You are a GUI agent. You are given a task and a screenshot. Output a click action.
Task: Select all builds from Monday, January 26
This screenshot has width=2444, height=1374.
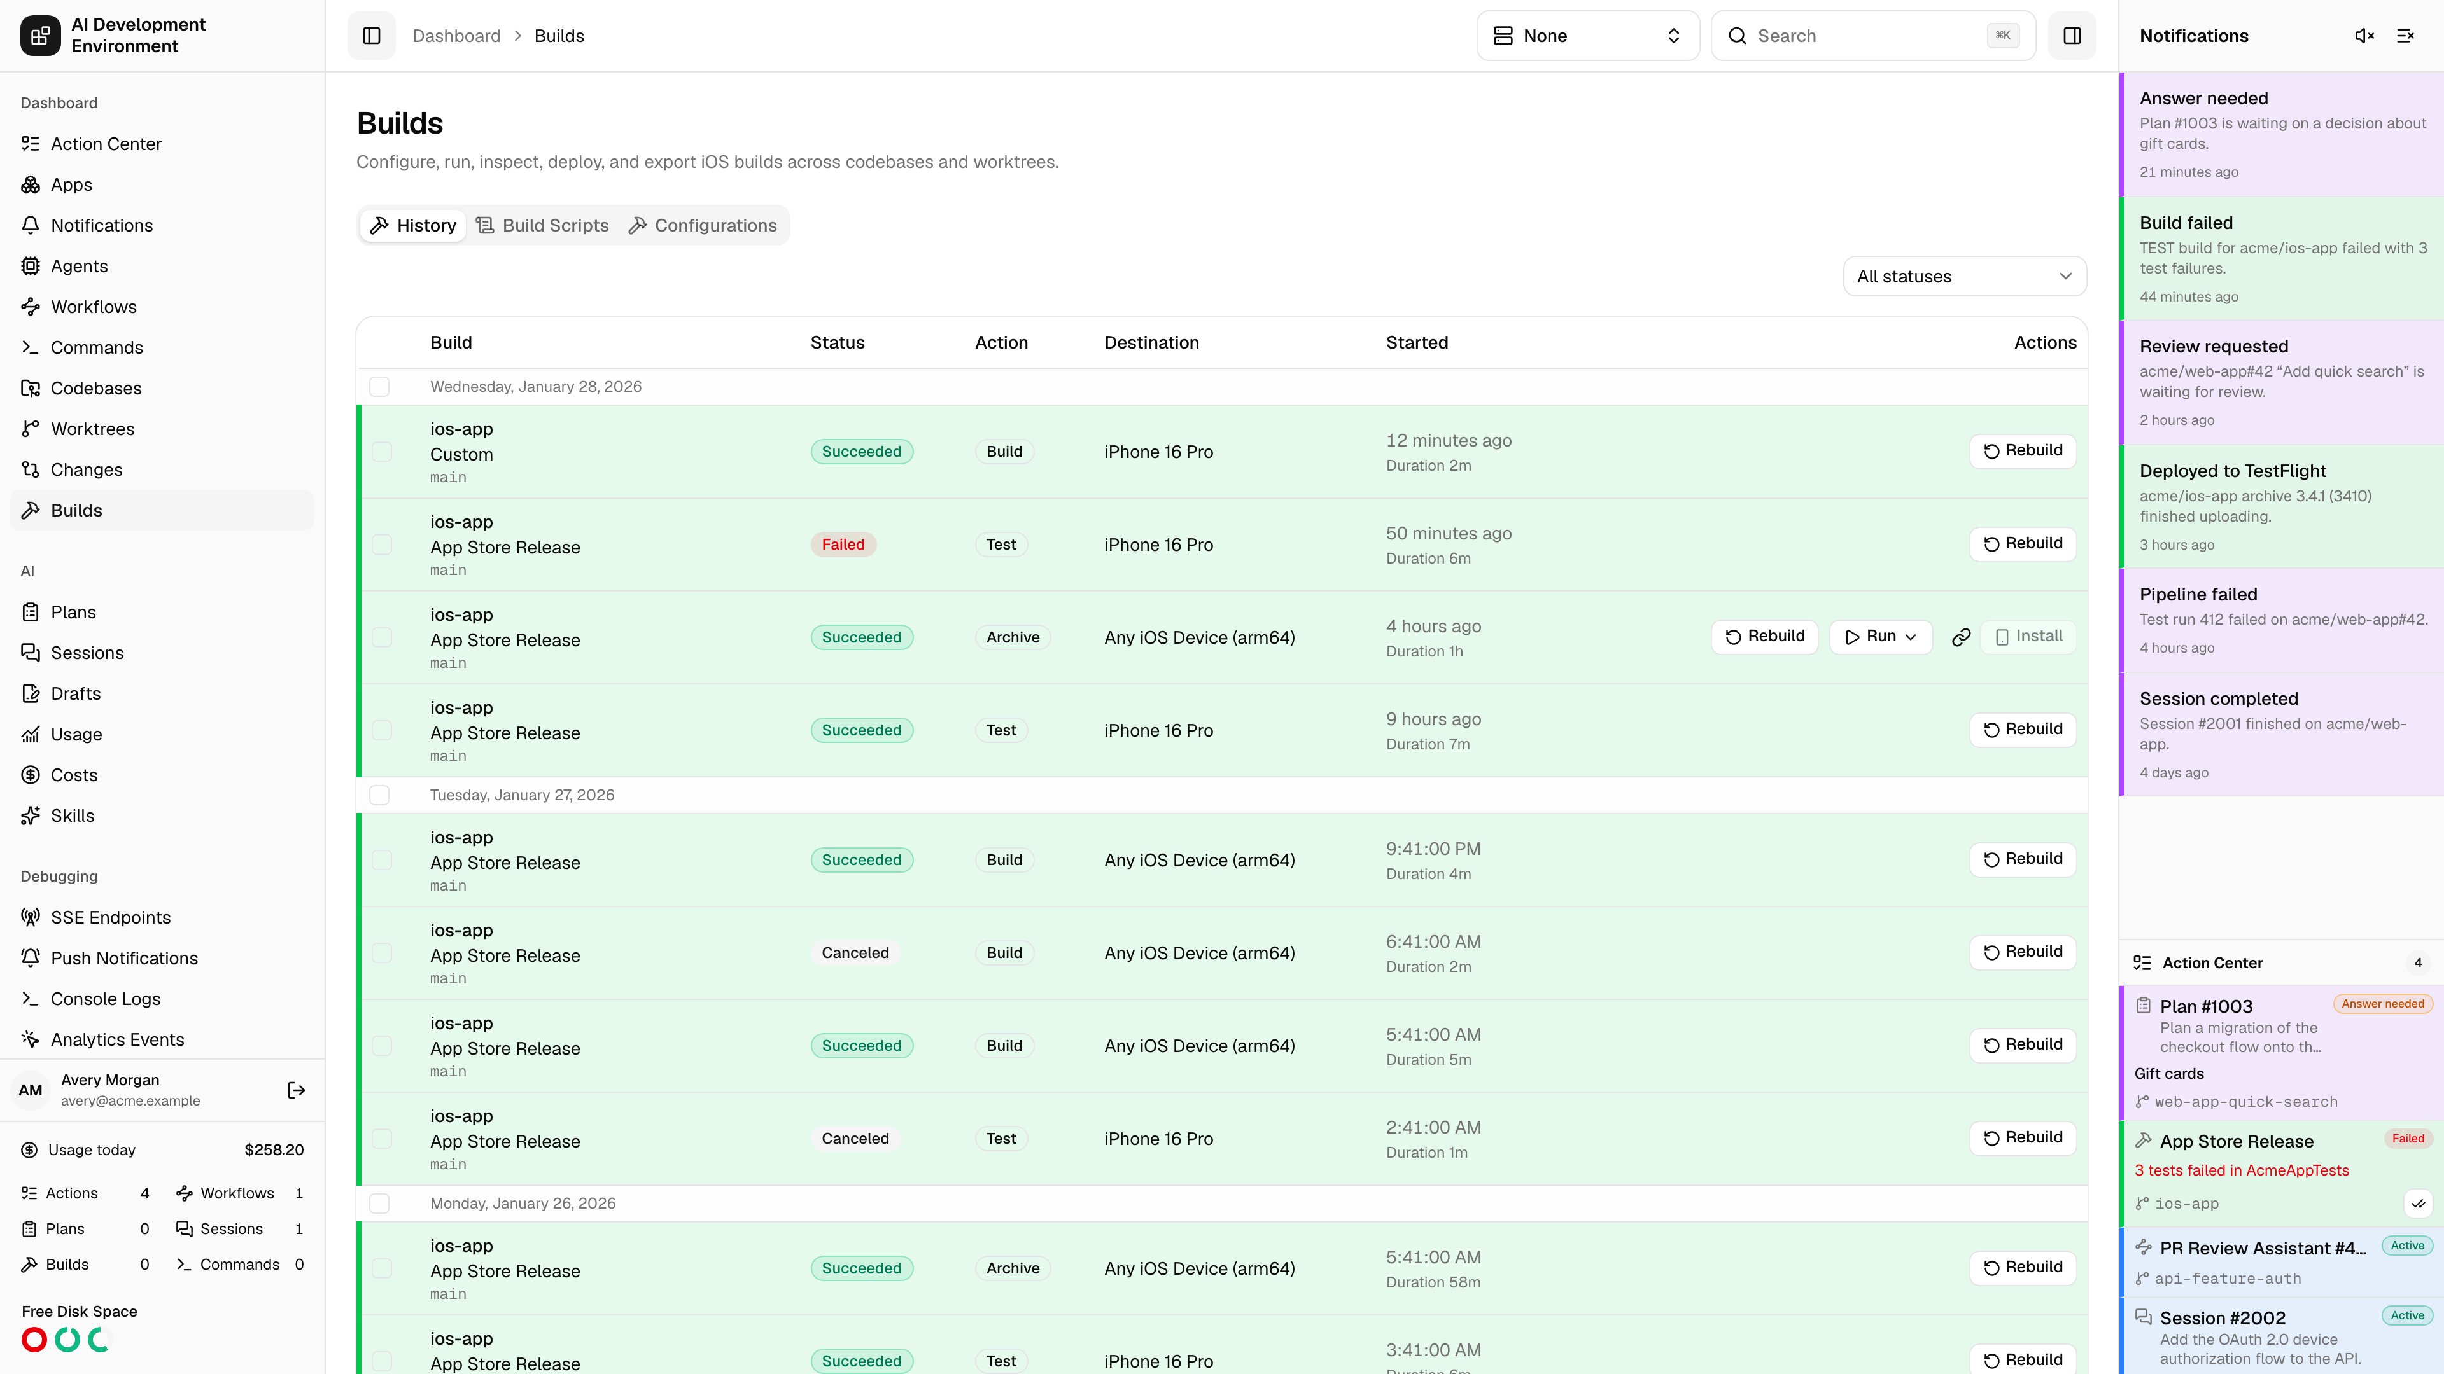[379, 1204]
